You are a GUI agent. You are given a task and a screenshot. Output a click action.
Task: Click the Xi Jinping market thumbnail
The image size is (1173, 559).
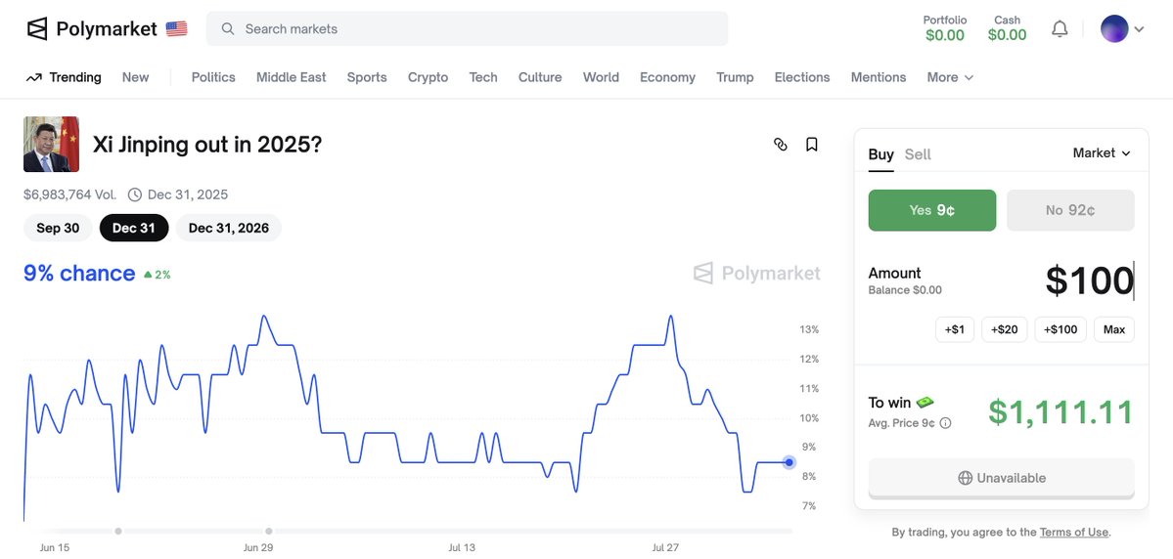tap(52, 145)
